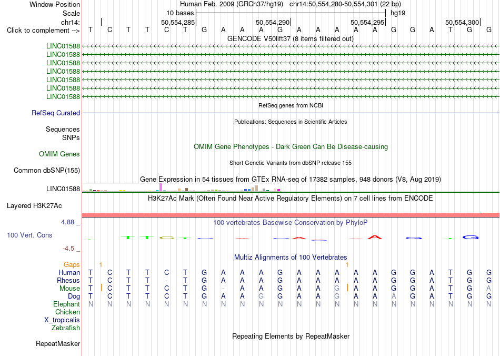Click 'Human Feb. 2009 (GRCh37/hg19)' assembly text
Viewport: 500px width, 356px height.
point(232,4)
